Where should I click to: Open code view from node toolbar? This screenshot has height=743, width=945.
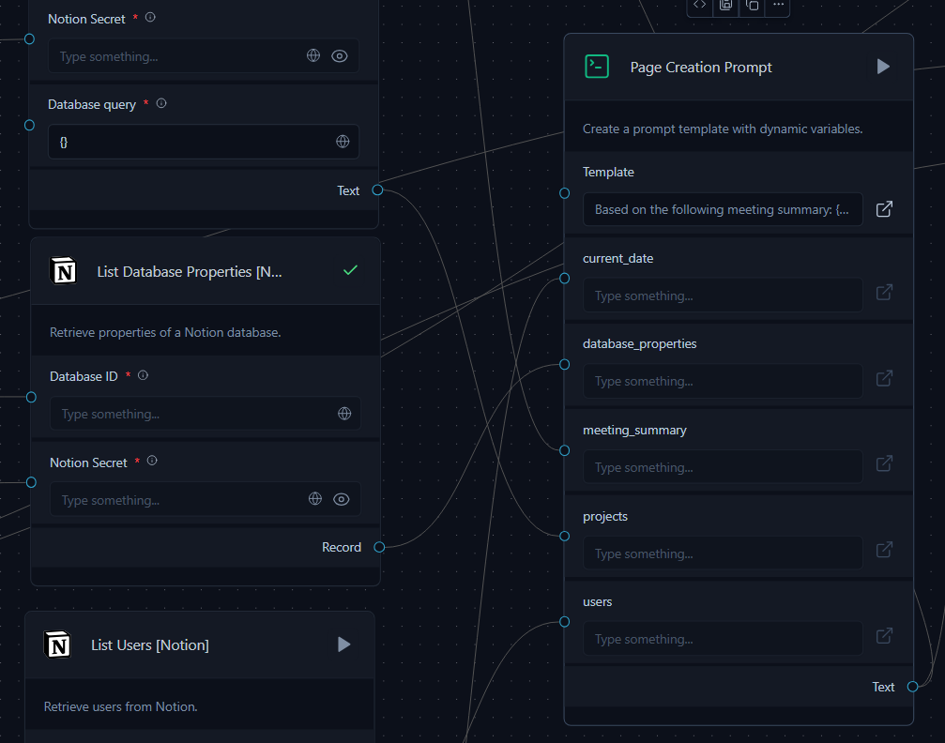click(x=699, y=5)
